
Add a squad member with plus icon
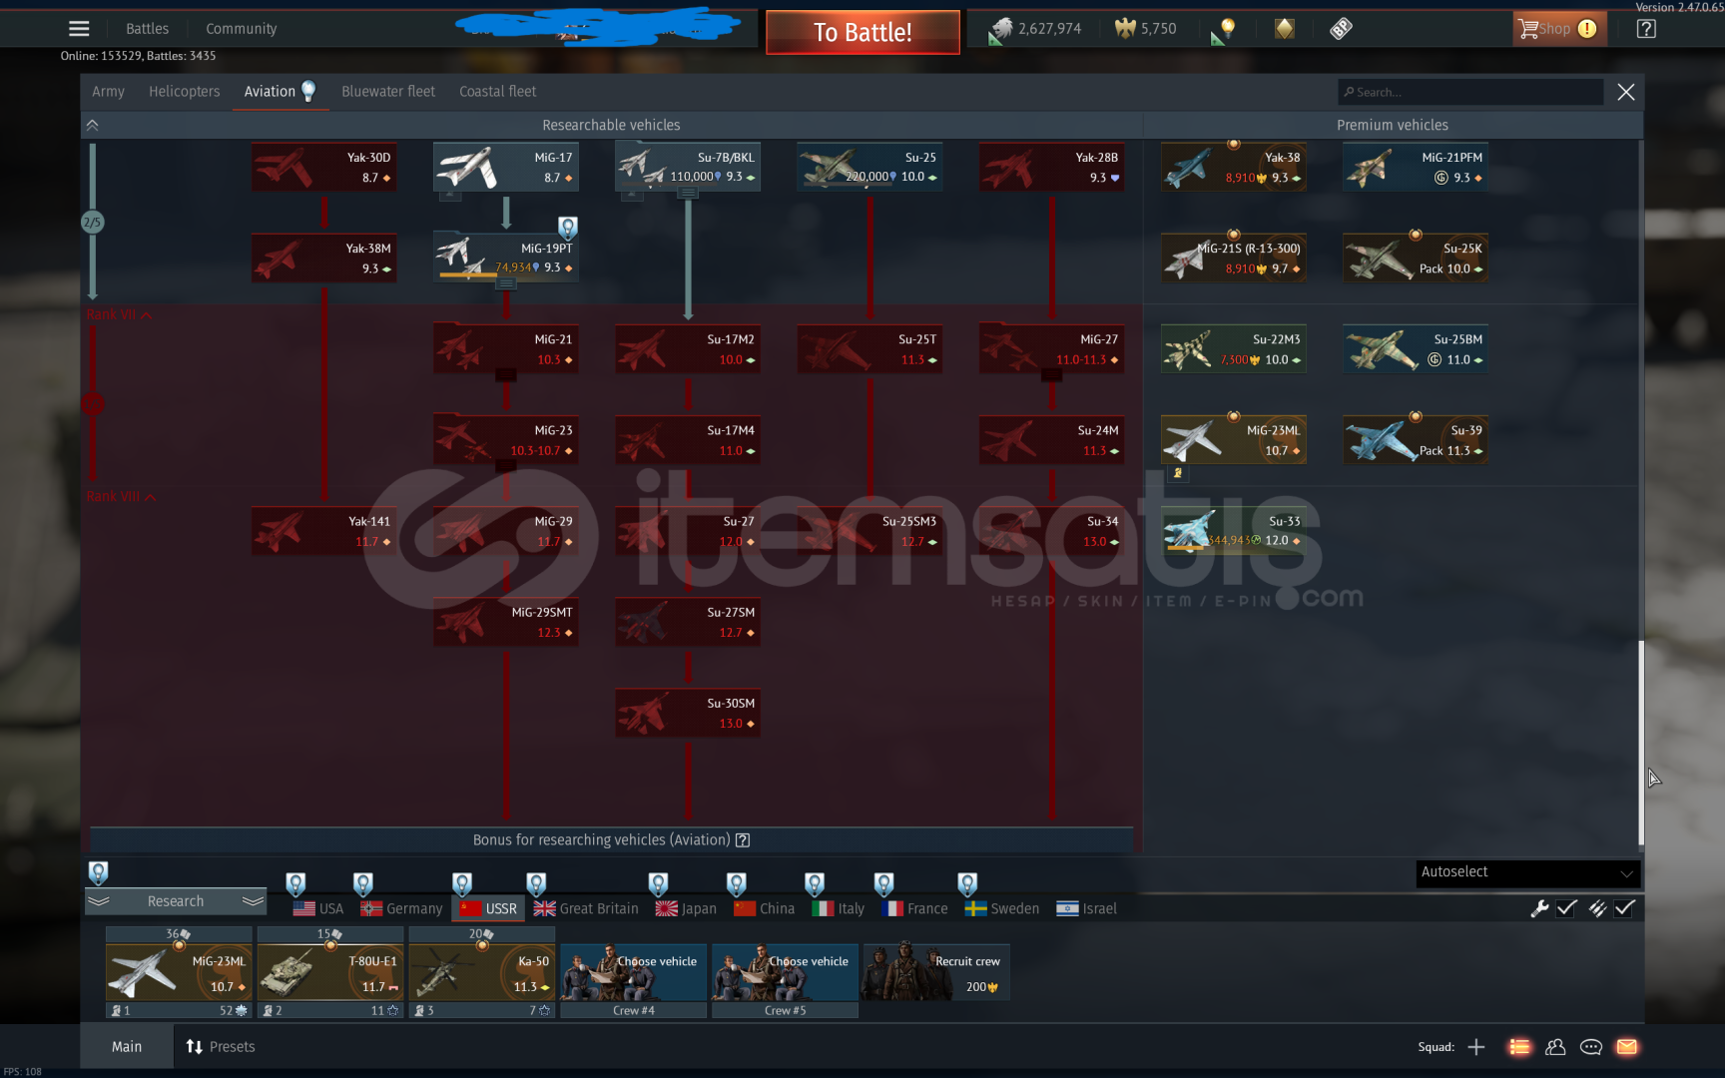tap(1476, 1047)
